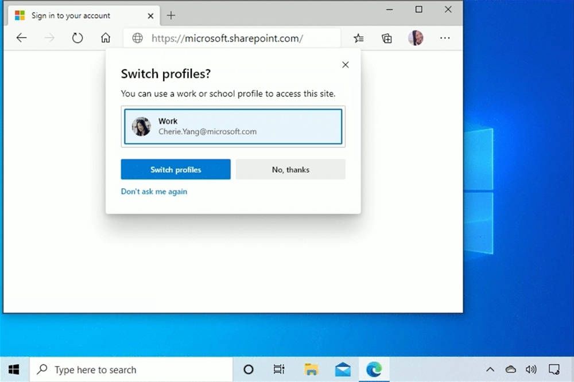The height and width of the screenshot is (382, 574).
Task: Open the Mail app on the taskbar
Action: pos(343,369)
